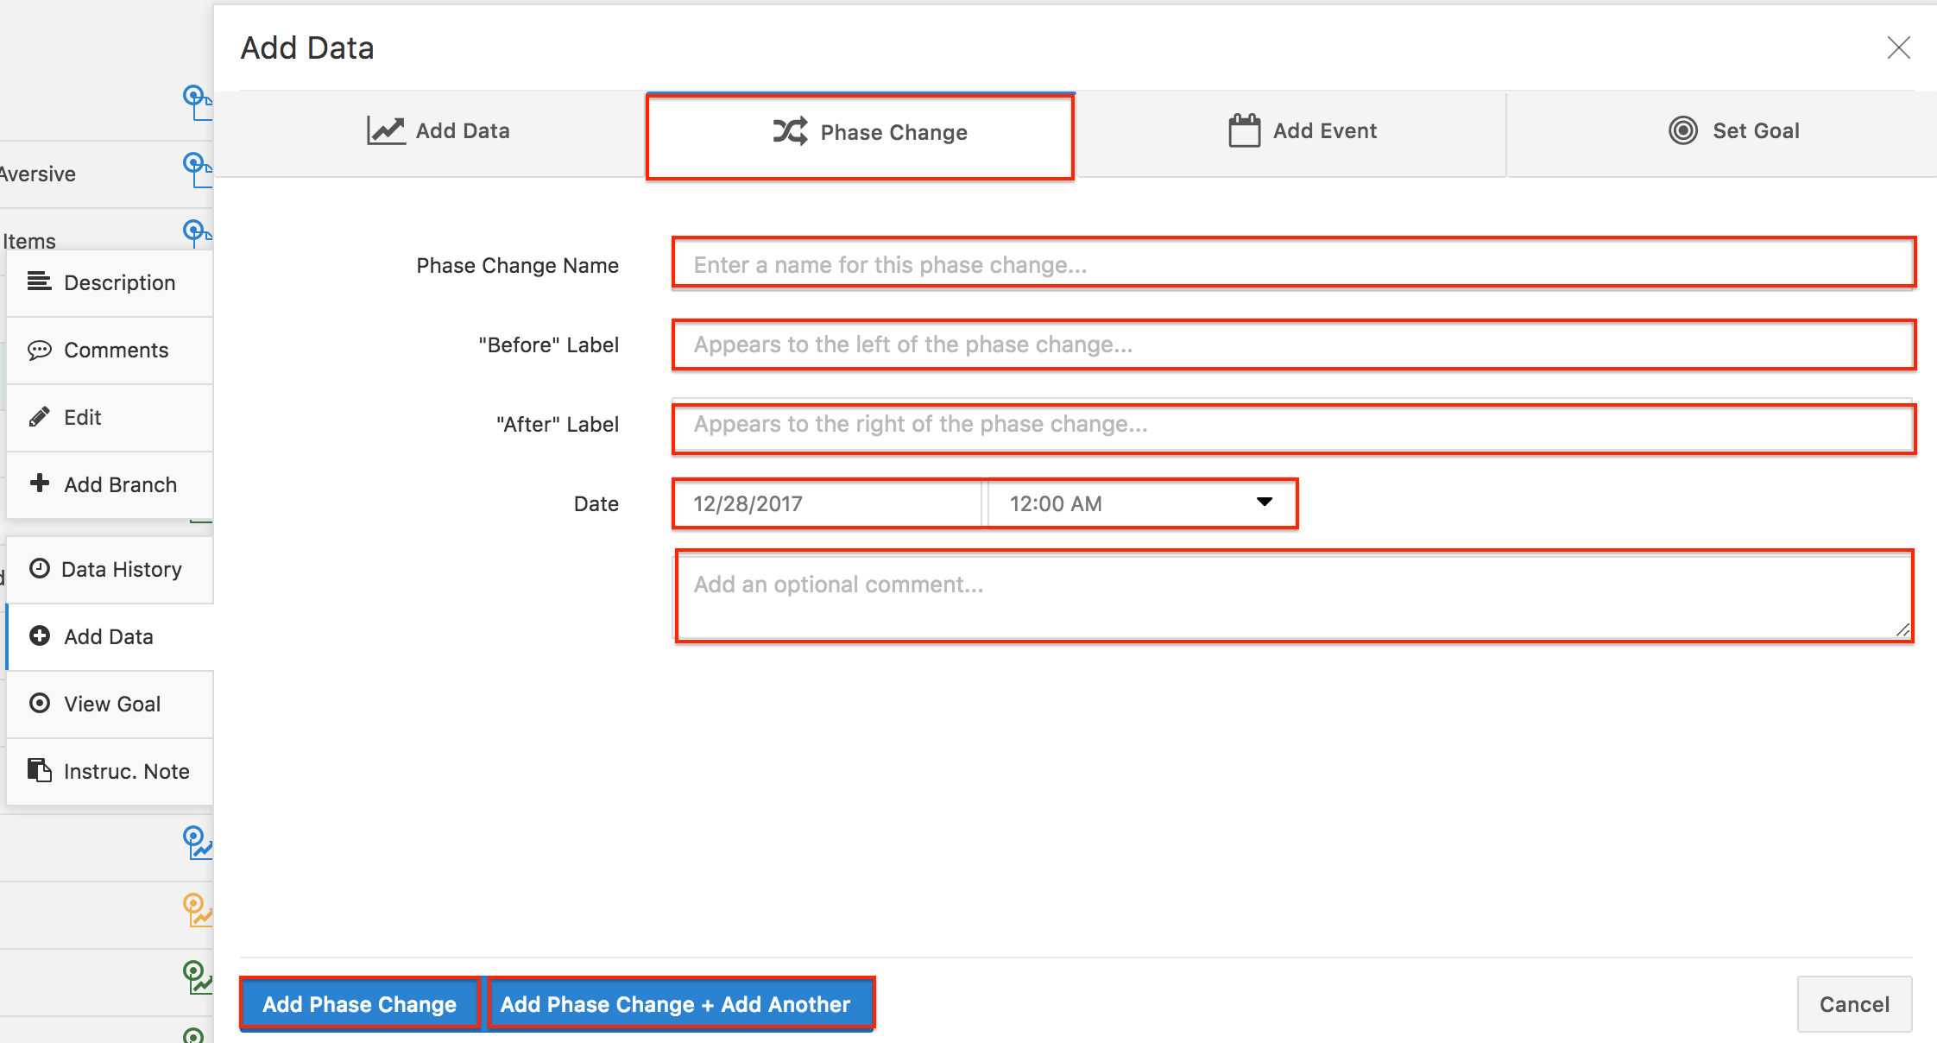
Task: Open the time picker dropdown
Action: point(1263,503)
